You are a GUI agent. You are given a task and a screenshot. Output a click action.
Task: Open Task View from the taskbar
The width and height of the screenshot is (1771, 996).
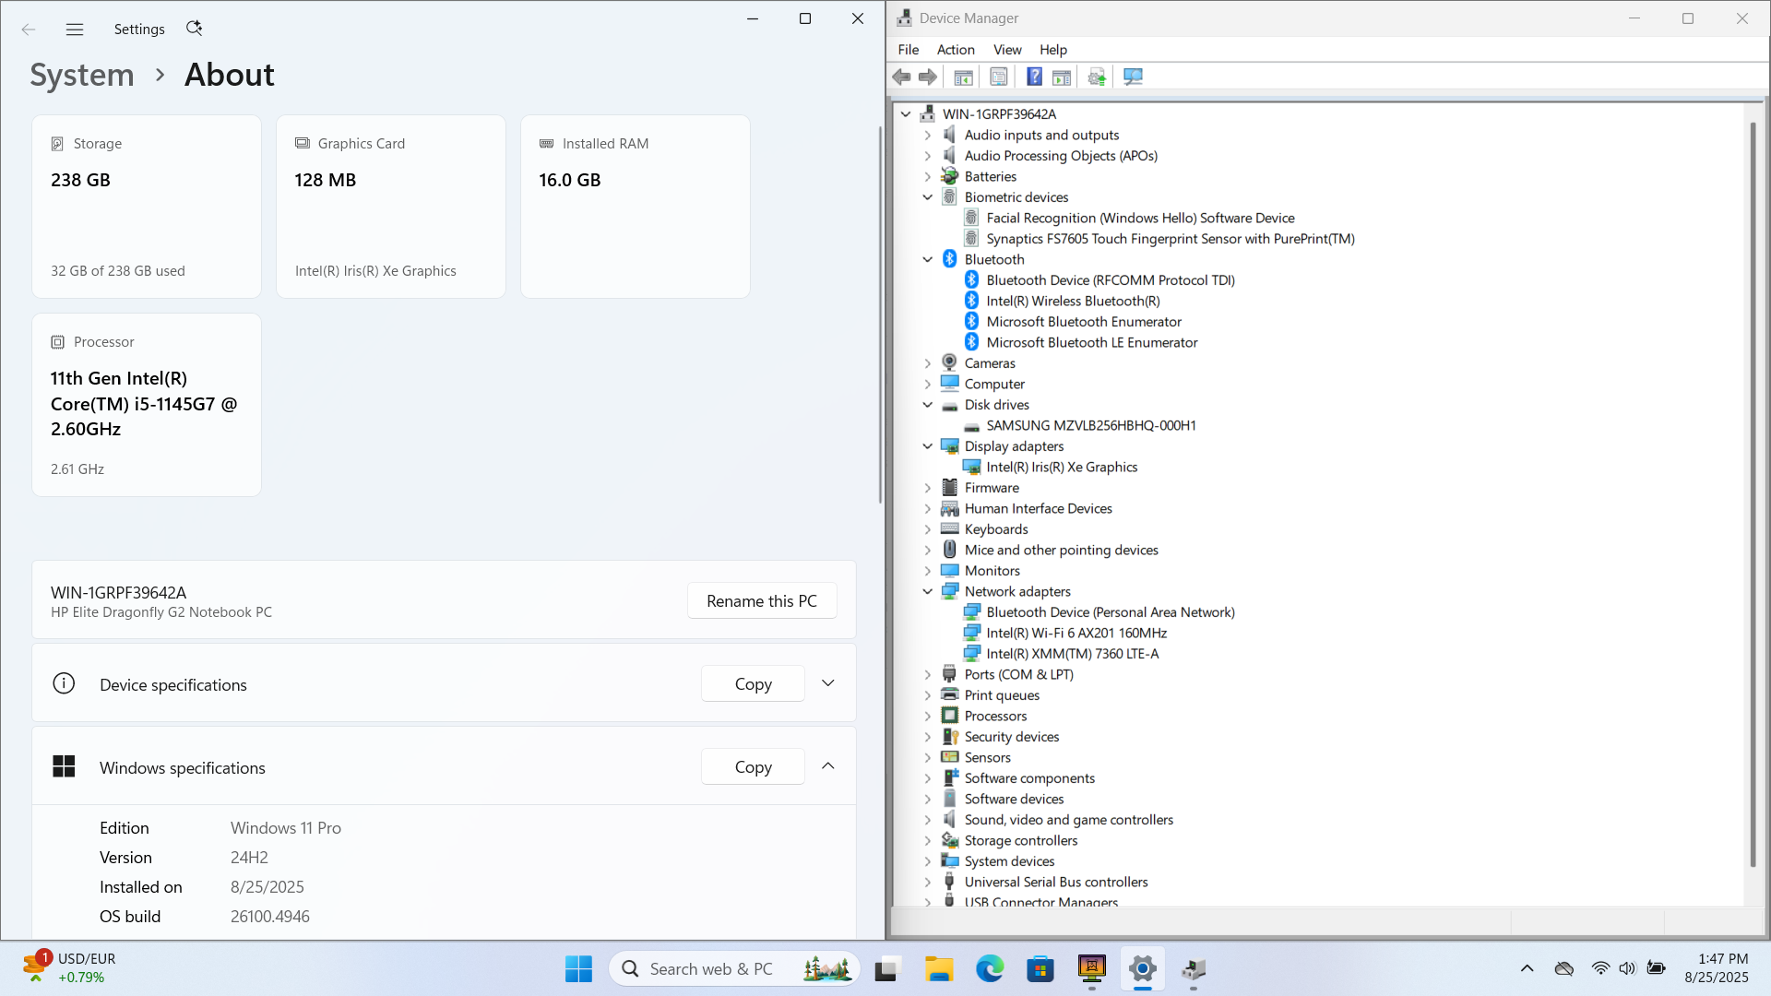[x=886, y=969]
